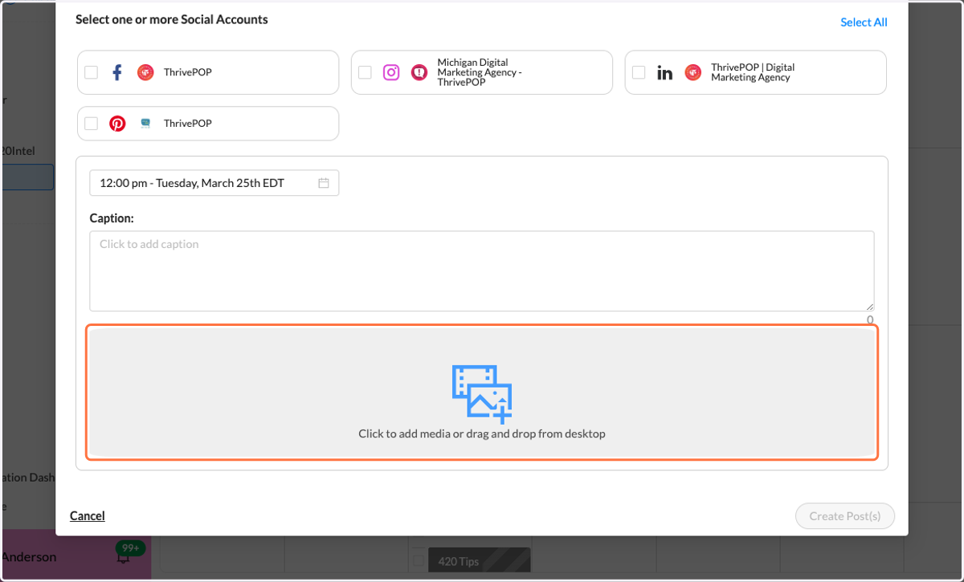Click 'Michigan Digital Marketing Agency - ThrivePOP' label
This screenshot has width=964, height=582.
(480, 72)
